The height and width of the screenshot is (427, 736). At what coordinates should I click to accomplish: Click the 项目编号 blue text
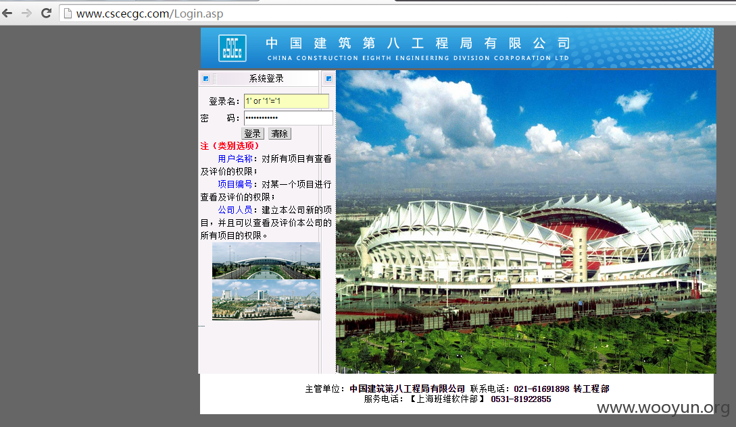click(x=235, y=184)
